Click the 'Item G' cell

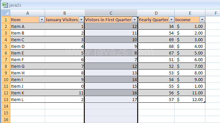coord(27,66)
